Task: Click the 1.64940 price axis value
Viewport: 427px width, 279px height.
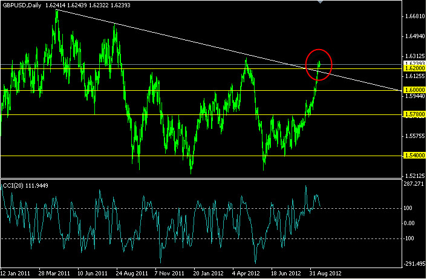Action: (415, 36)
